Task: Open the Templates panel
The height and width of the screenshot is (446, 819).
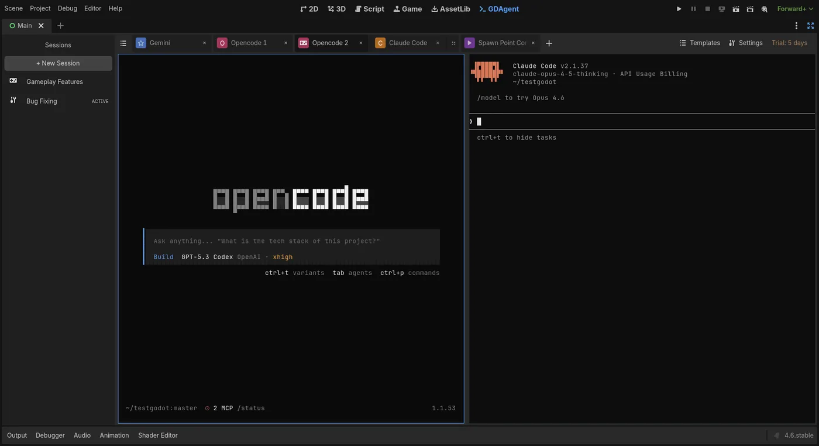Action: [x=699, y=43]
